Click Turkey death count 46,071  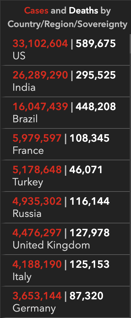[x=86, y=170]
